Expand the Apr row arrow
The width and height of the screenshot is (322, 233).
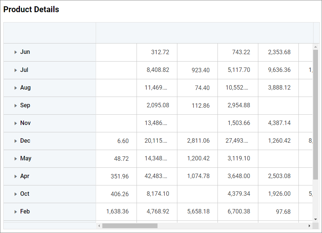click(15, 176)
